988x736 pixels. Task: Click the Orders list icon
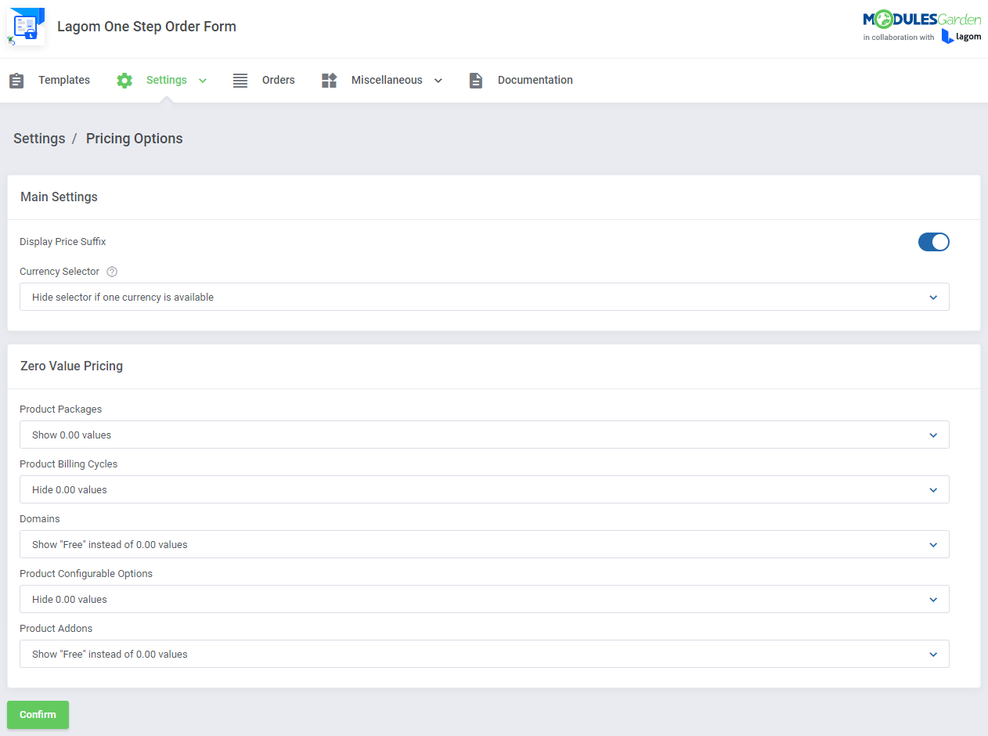[240, 79]
